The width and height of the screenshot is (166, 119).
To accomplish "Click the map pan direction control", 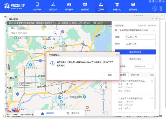I will 103,87.
